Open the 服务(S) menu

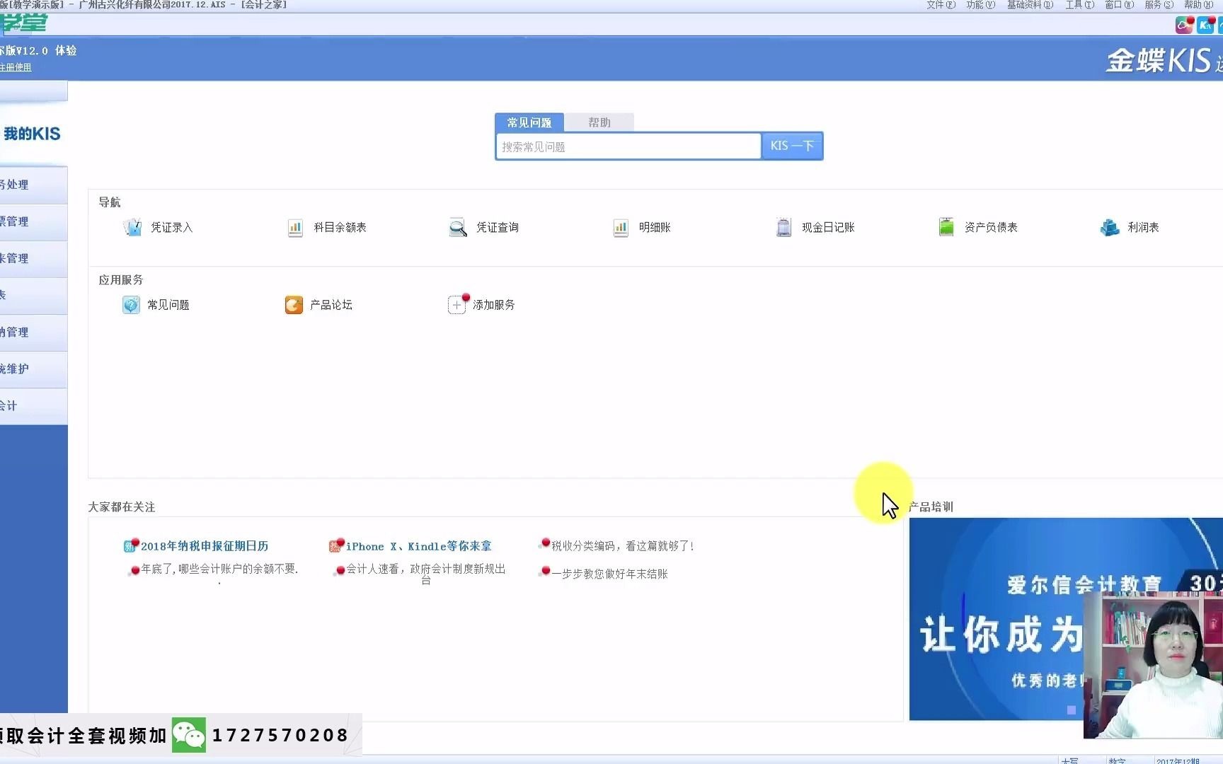pyautogui.click(x=1159, y=5)
